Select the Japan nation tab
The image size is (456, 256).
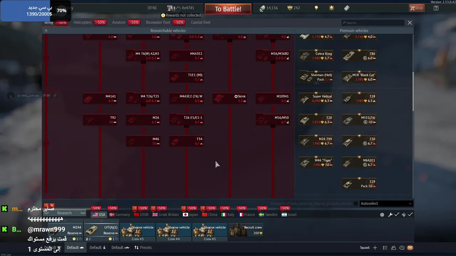191,215
